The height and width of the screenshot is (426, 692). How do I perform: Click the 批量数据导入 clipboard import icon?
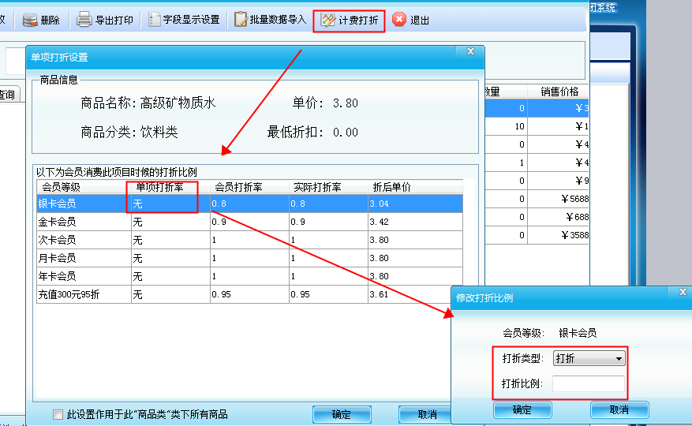pos(241,20)
